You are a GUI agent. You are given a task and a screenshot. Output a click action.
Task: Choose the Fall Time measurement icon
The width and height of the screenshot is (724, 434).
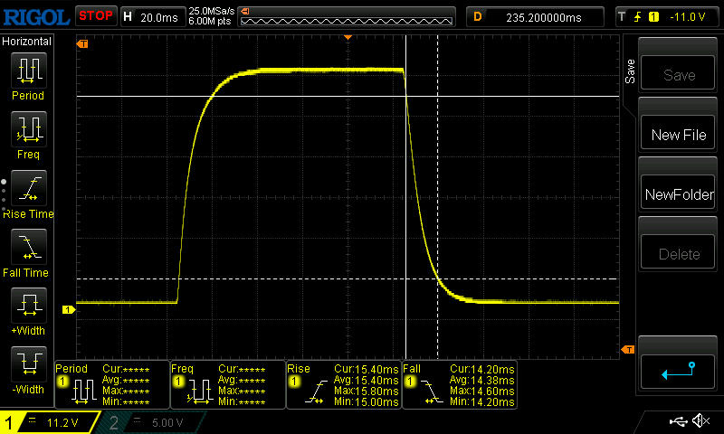pyautogui.click(x=27, y=249)
